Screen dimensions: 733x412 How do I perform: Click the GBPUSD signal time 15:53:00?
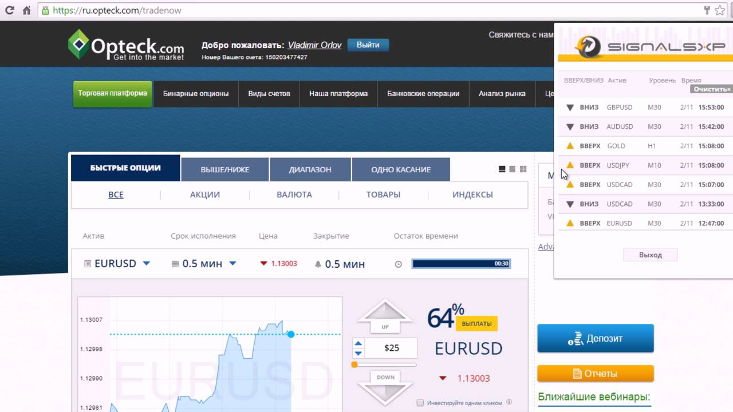(x=711, y=108)
